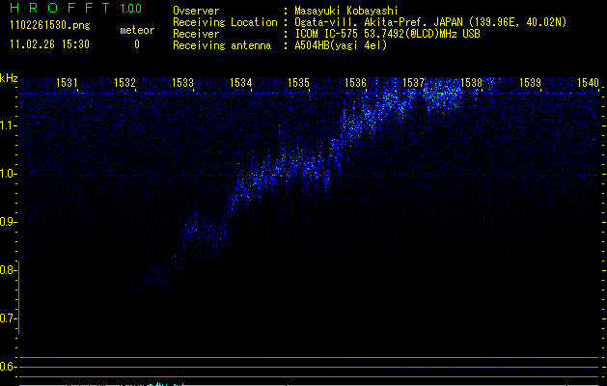The width and height of the screenshot is (607, 386).
Task: Click the 1536 time marker
Action: (355, 82)
